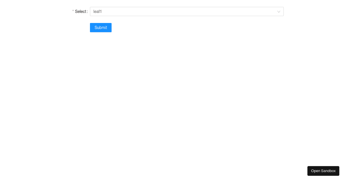Screen dimensions: 346x181
Task: Click the dropdown chevron arrow icon
Action: pyautogui.click(x=279, y=11)
